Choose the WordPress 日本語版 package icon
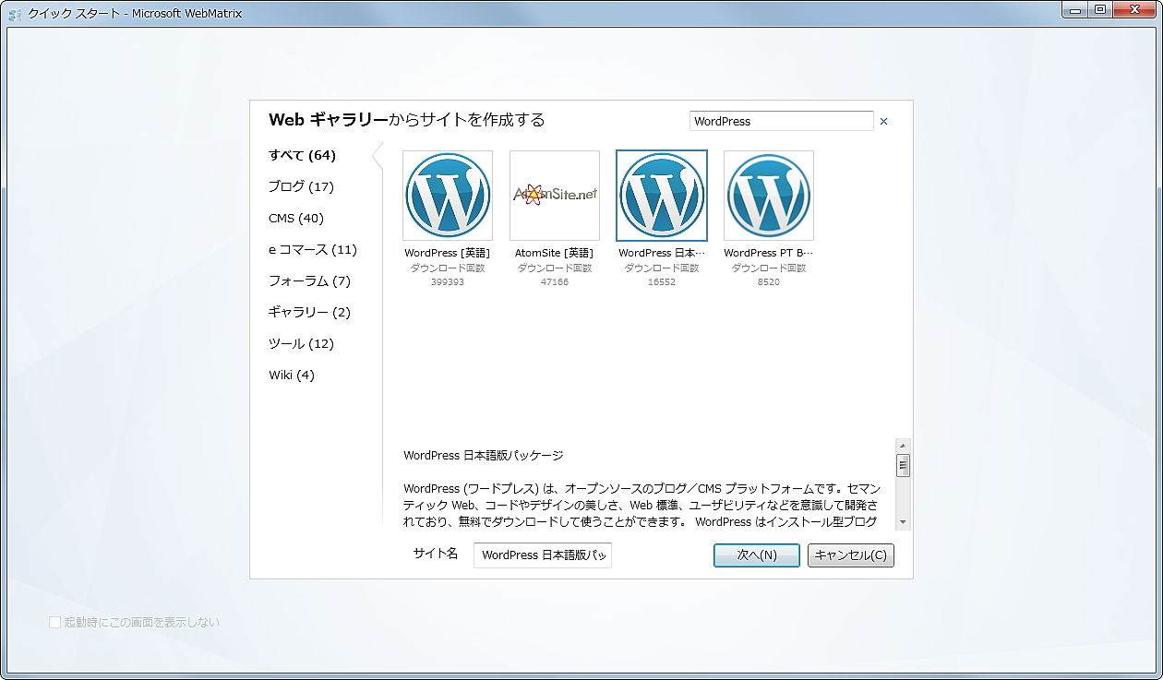Screen dimensions: 1163x680 coord(661,195)
